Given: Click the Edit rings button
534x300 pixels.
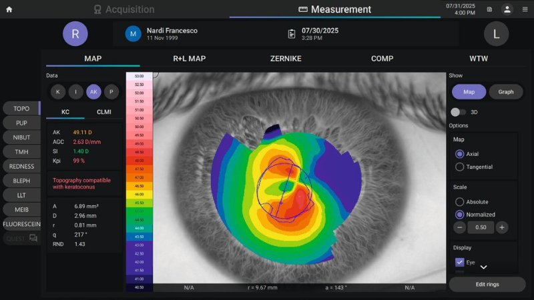Looking at the screenshot, I should coord(487,285).
